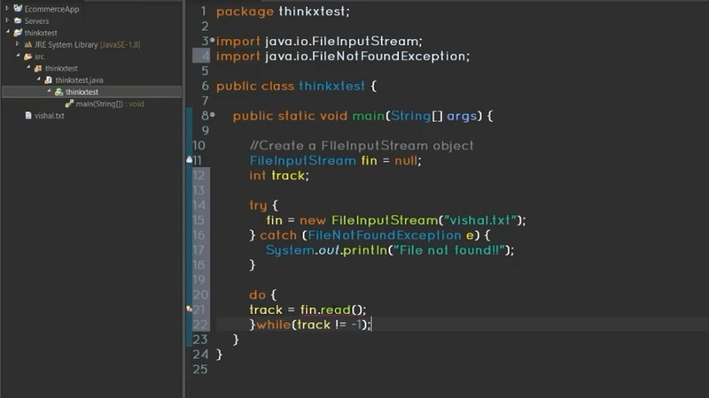
Task: Click the thinkxtest.java file icon
Action: tap(49, 80)
